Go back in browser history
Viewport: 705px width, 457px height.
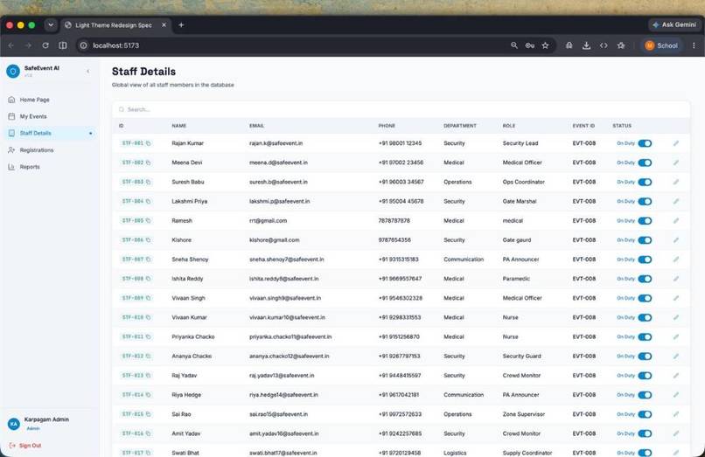(11, 45)
